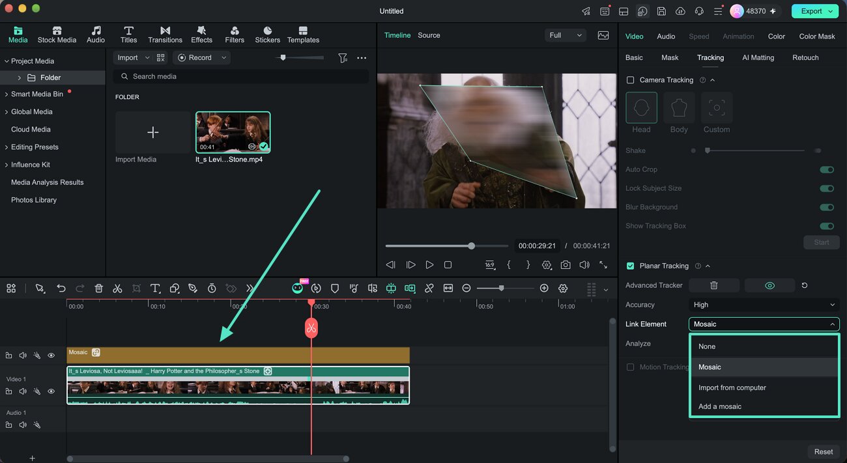Click the preview playback progress slider

tap(447, 246)
